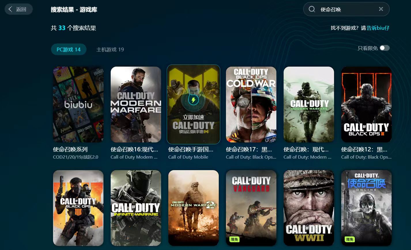Viewport: 411px width, 250px height.
Task: Focus the search field containing 使命召唤
Action: [346, 9]
